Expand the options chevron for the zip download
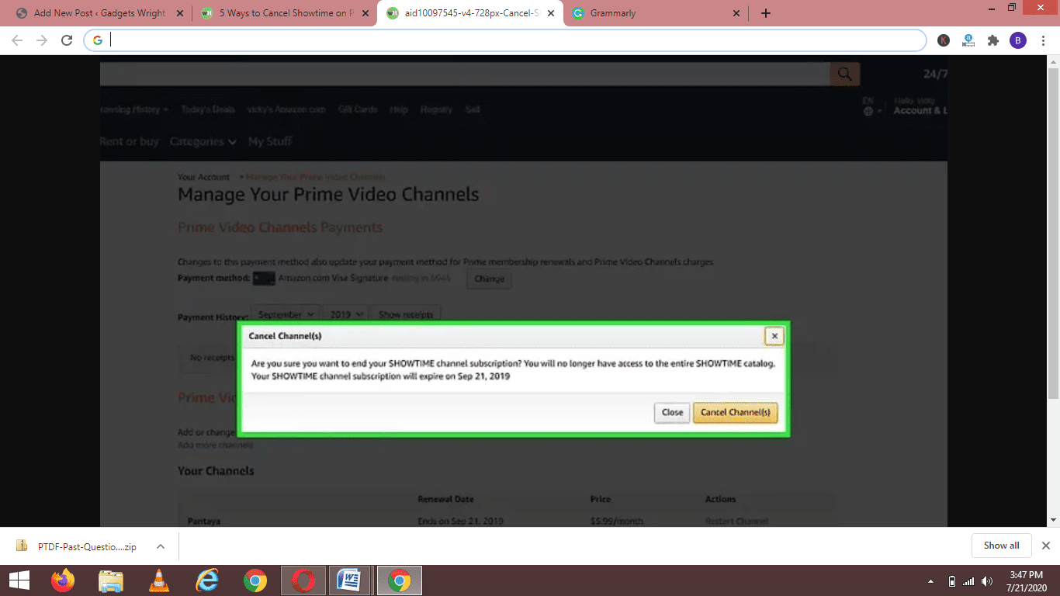 pos(161,546)
